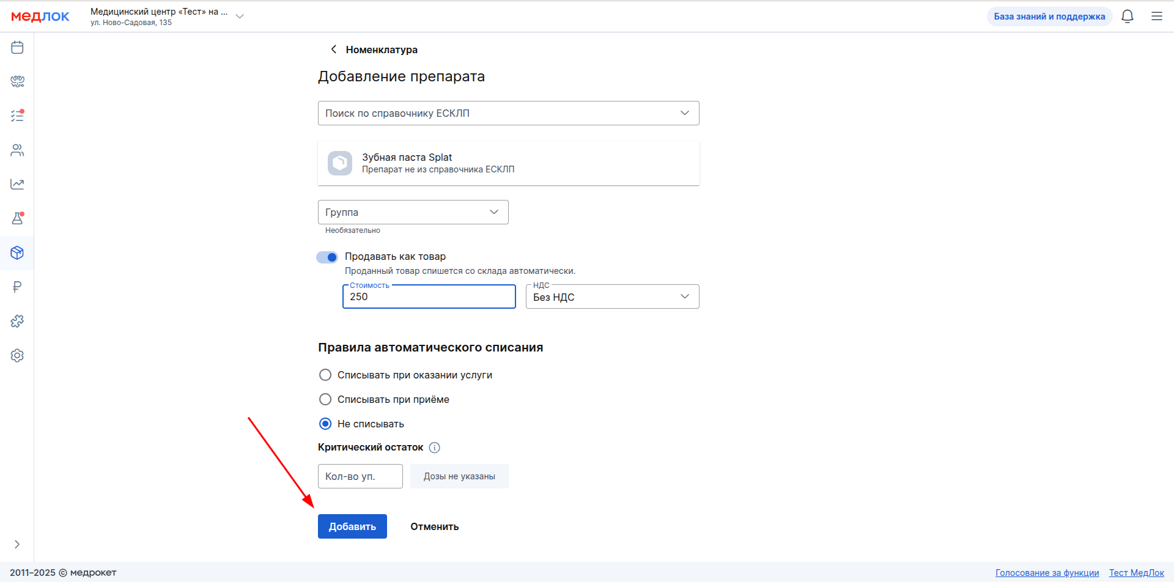Open notifications bell

[1128, 17]
